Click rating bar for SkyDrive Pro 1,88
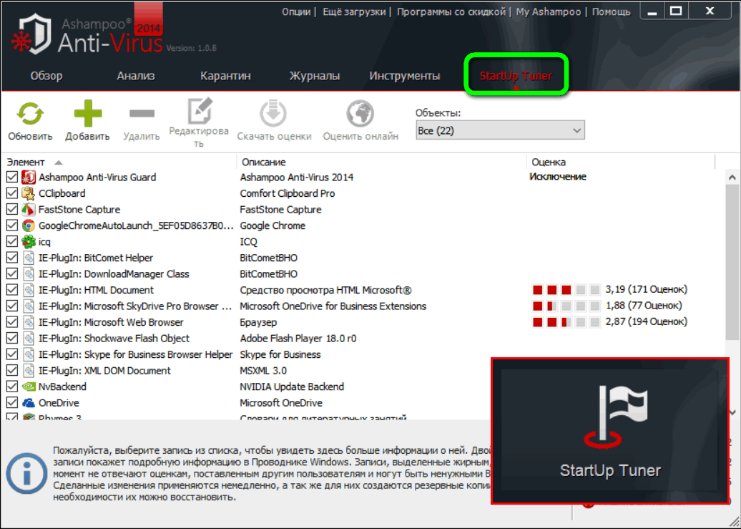741x529 pixels. pos(566,306)
